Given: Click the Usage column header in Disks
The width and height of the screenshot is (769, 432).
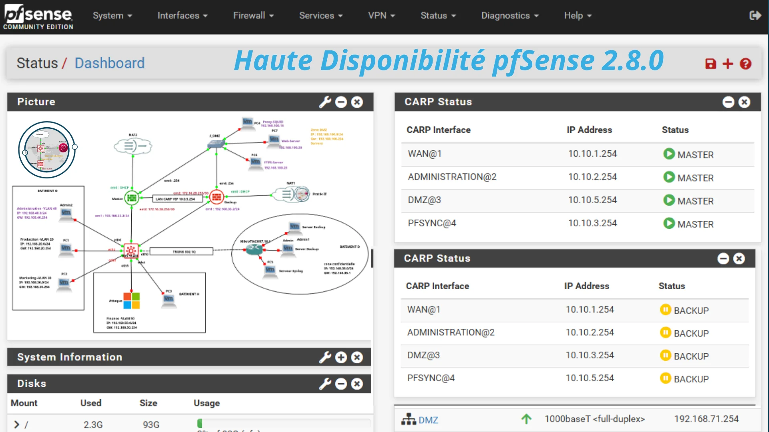Looking at the screenshot, I should 207,403.
